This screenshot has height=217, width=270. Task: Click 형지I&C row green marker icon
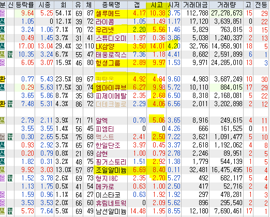click(x=10, y=178)
